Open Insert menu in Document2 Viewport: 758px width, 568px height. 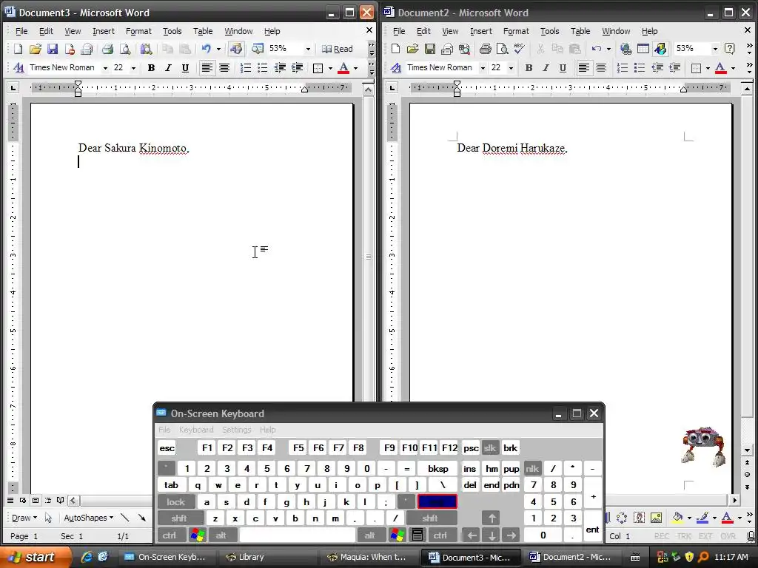(x=481, y=31)
